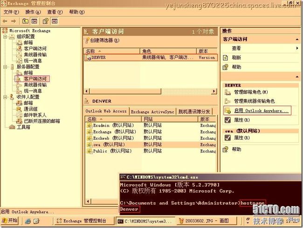303x228 pixels.
Task: Select 客户端访问 under 服务器配置
Action: pyautogui.click(x=35, y=79)
